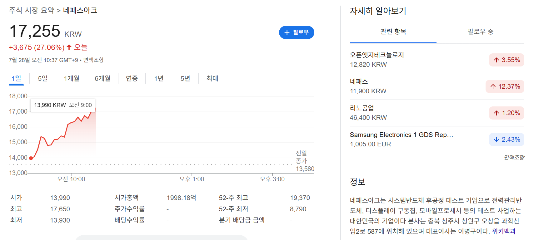Open the 관련 항목 tab
This screenshot has height=240, width=534.
(393, 32)
